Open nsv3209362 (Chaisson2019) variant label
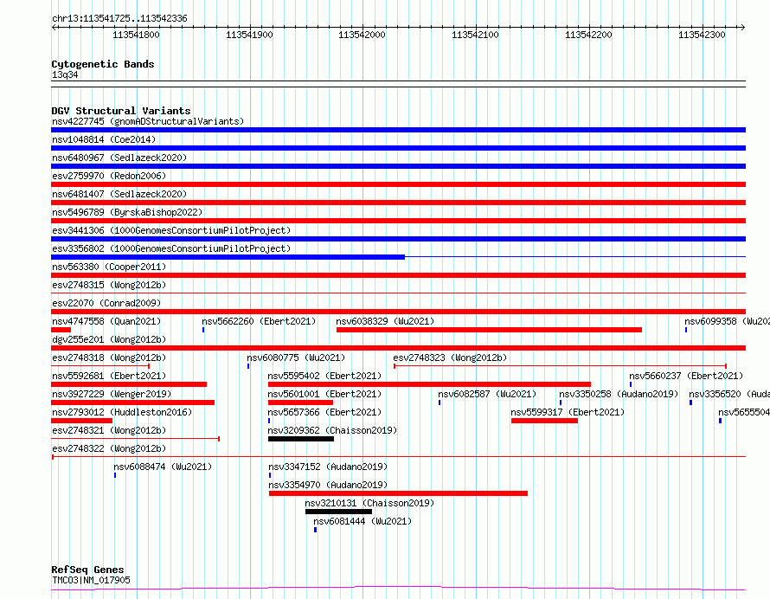This screenshot has height=599, width=770. pyautogui.click(x=332, y=430)
